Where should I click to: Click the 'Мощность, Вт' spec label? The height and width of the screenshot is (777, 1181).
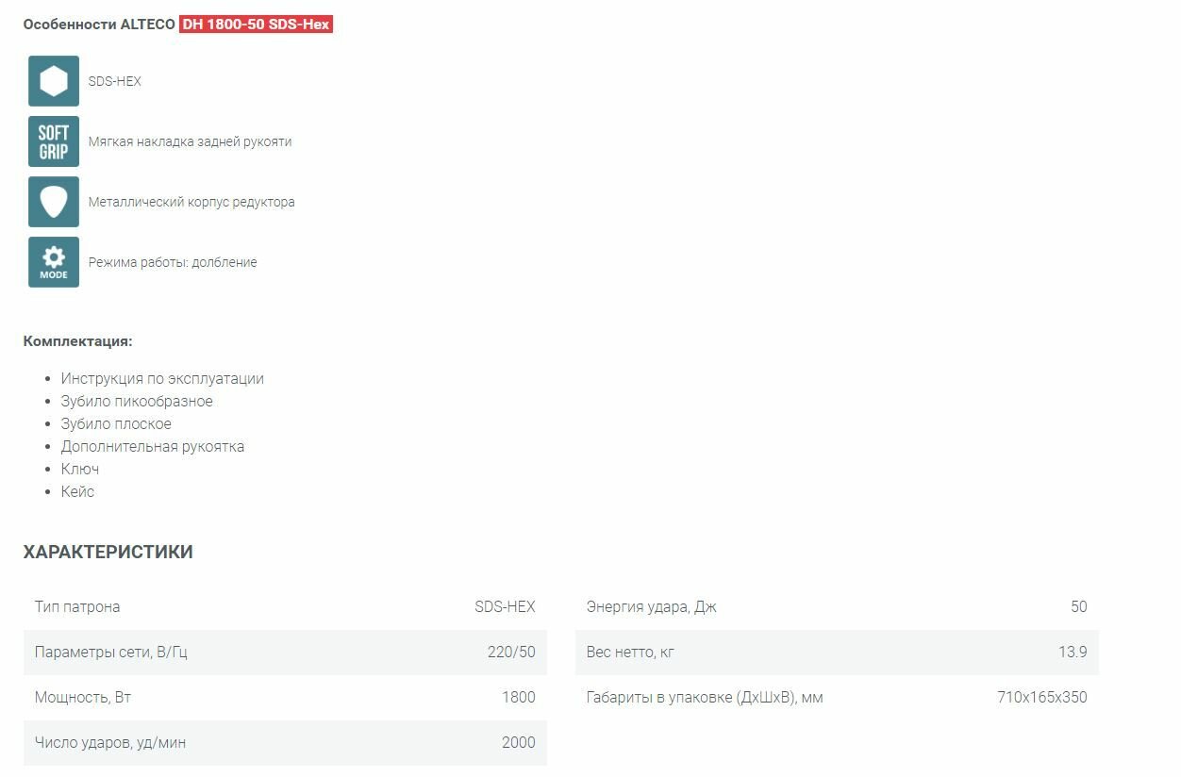tap(83, 698)
